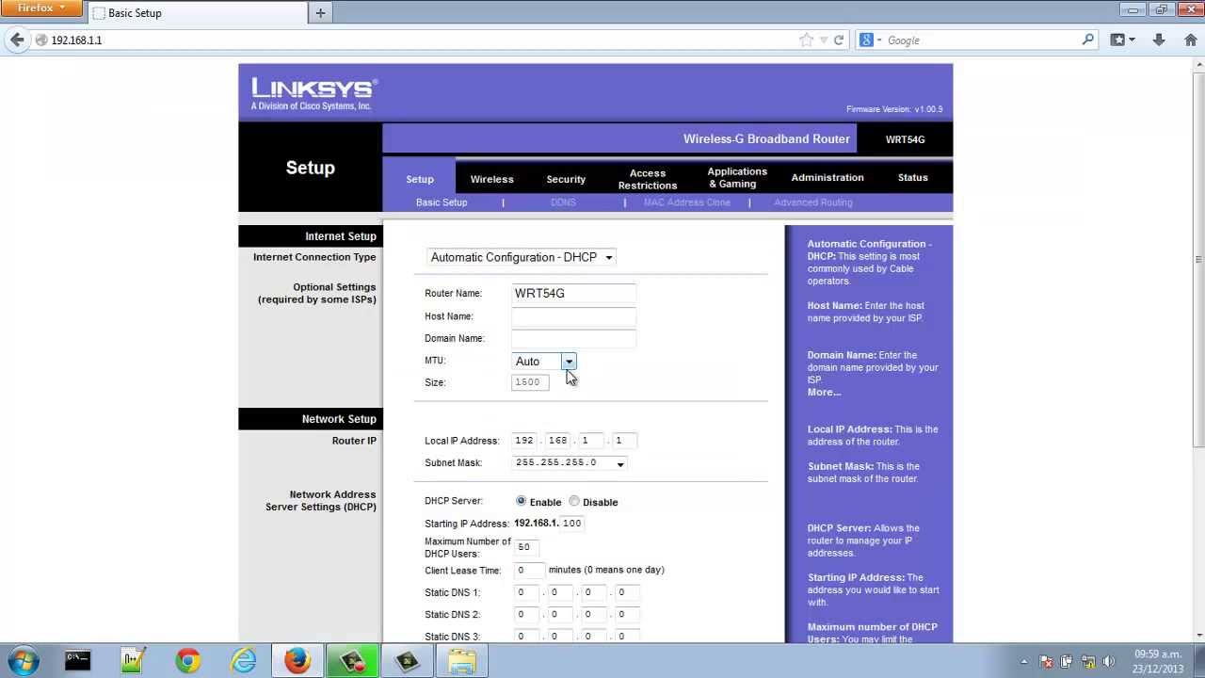Open Command Prompt from the taskbar

(78, 661)
